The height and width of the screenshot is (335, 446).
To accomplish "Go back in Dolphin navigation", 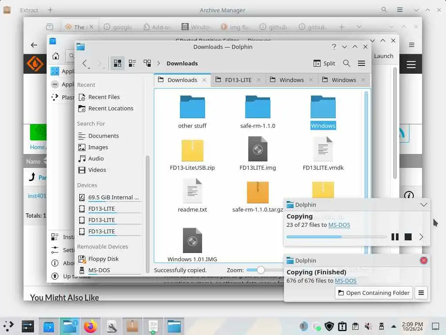I will pos(84,63).
